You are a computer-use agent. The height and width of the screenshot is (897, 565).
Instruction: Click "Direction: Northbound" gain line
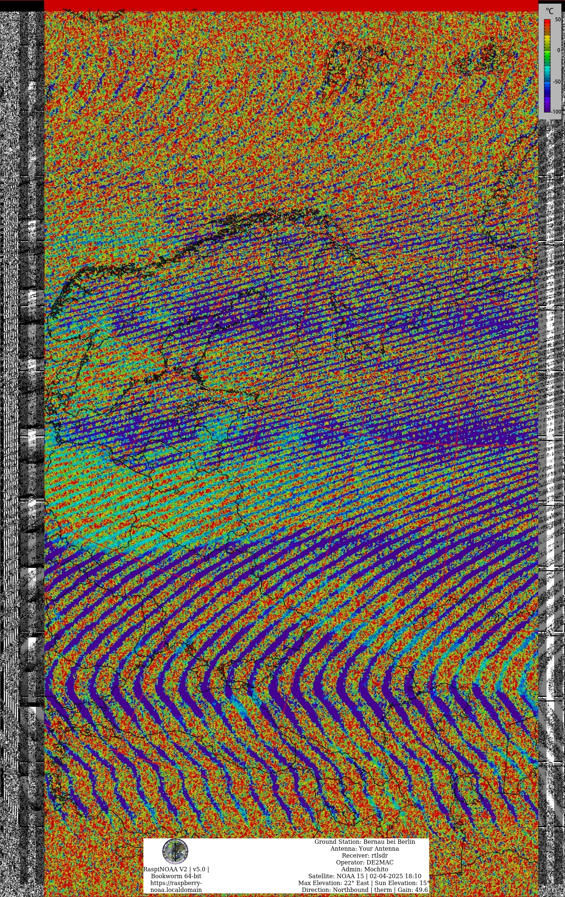[x=365, y=889]
